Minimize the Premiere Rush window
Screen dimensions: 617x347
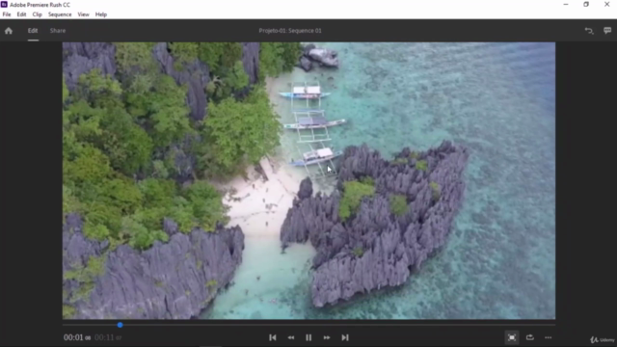(x=566, y=4)
